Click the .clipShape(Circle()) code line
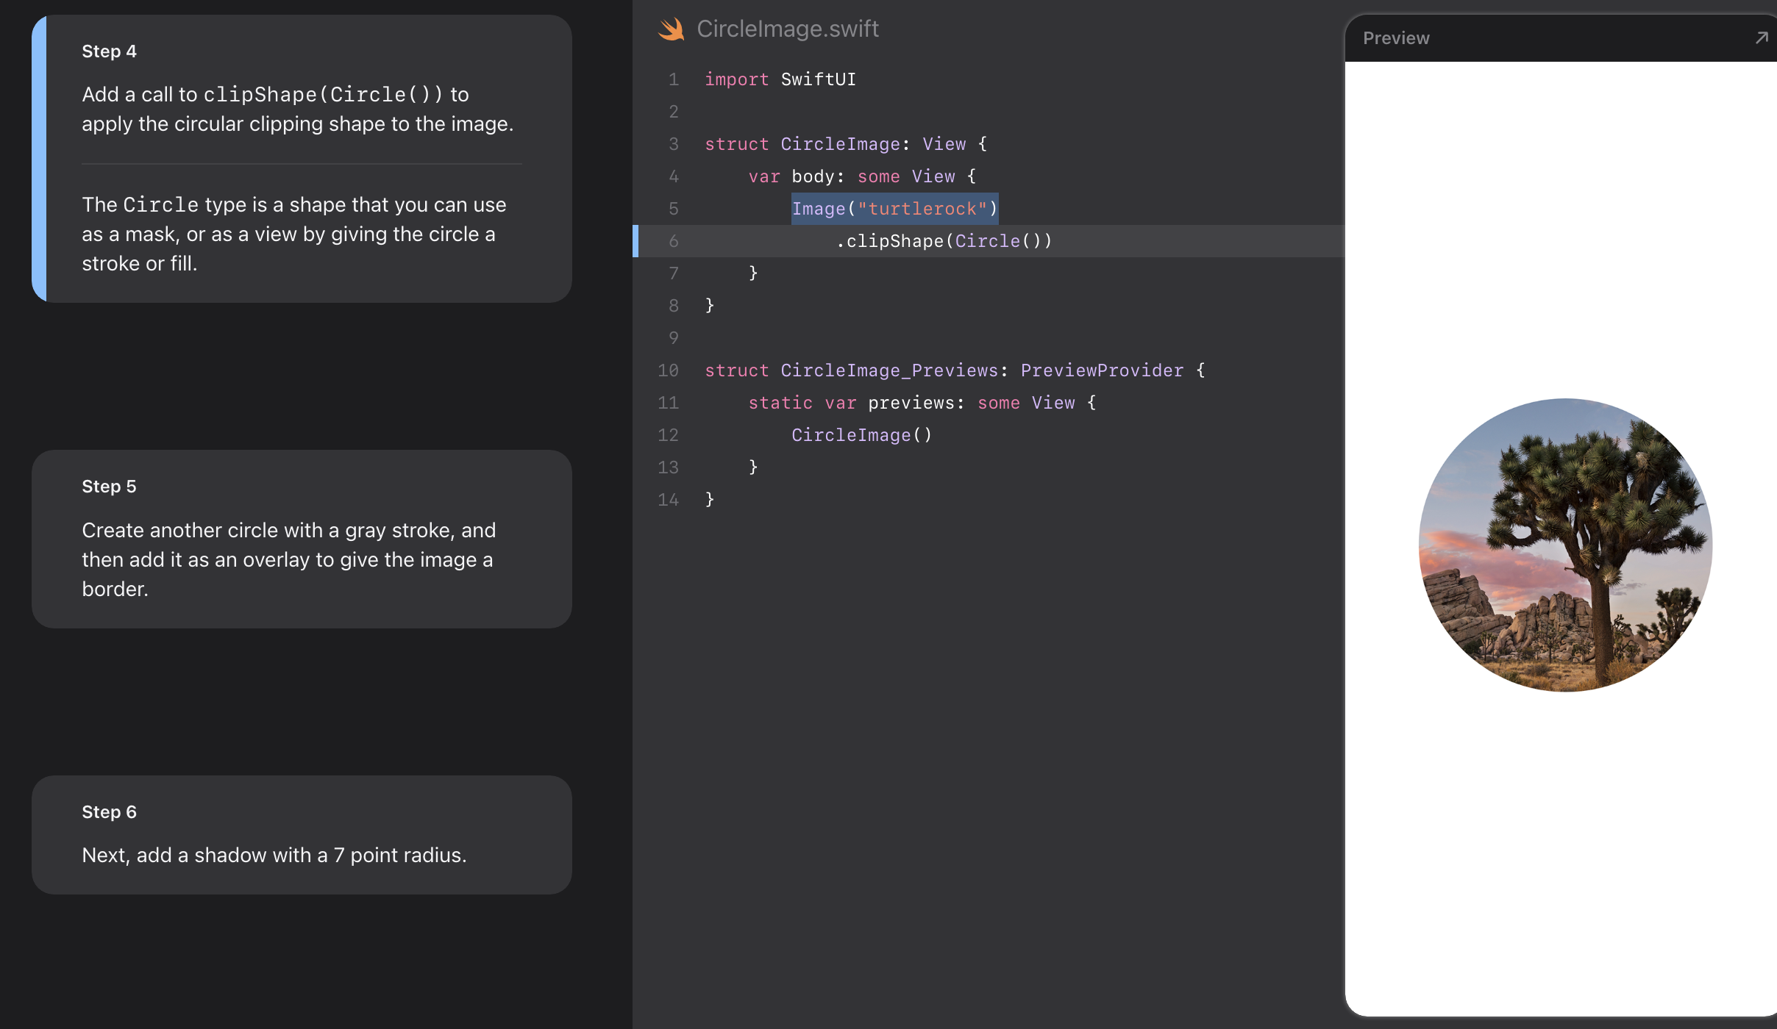This screenshot has width=1777, height=1029. tap(944, 241)
